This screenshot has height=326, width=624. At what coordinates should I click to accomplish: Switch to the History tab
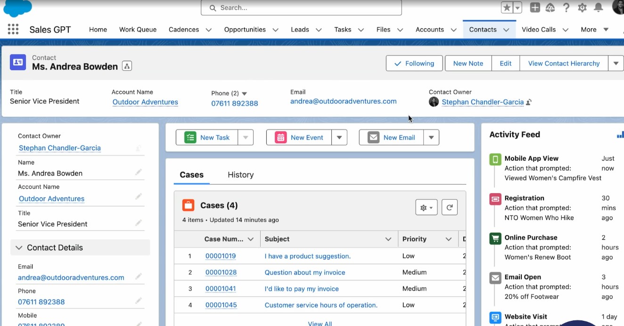click(240, 175)
